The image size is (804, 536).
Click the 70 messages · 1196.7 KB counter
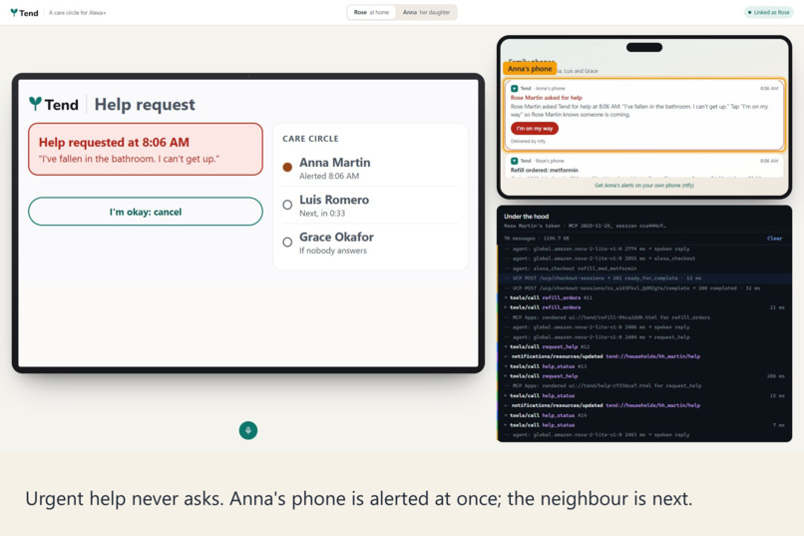point(537,238)
